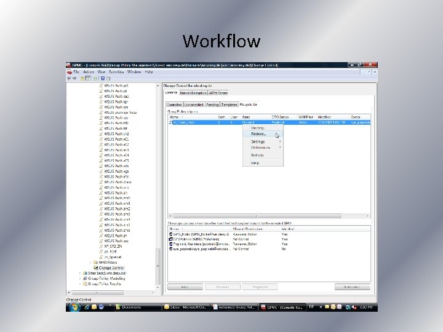
Task: Click the Forward arrow in the GPMC toolbar
Action: (x=74, y=78)
